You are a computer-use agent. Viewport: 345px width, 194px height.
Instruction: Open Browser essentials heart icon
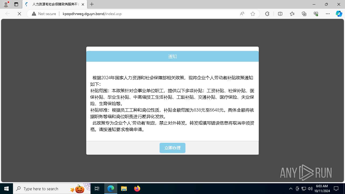(x=316, y=14)
